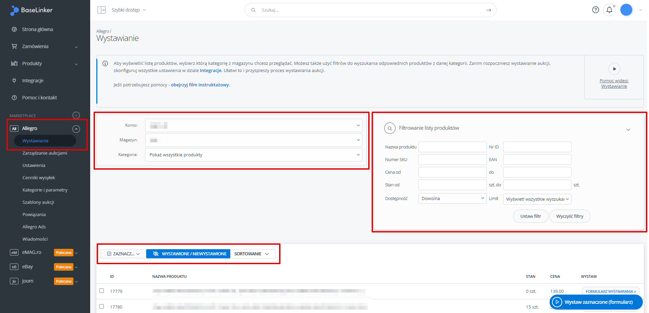
Task: Open the Kategoria dropdown
Action: (254, 155)
